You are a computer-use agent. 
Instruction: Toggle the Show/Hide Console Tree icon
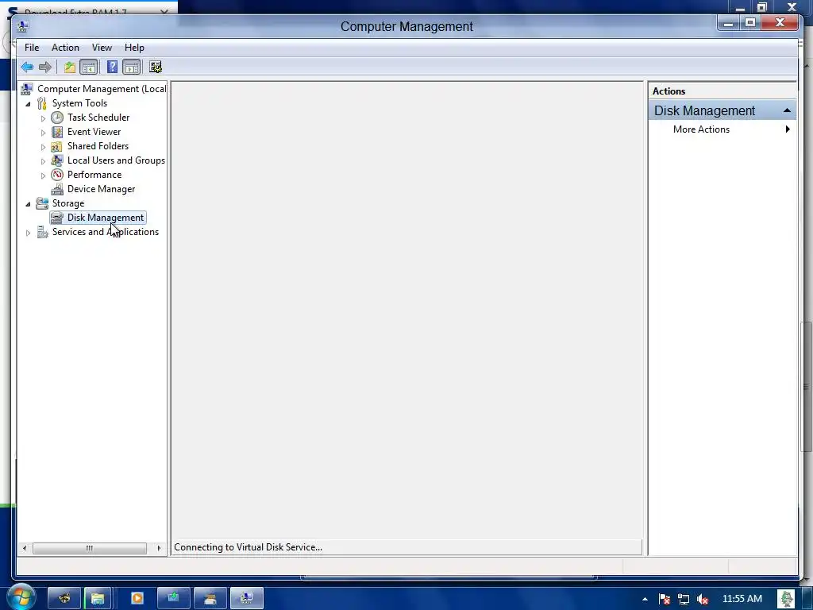click(89, 67)
